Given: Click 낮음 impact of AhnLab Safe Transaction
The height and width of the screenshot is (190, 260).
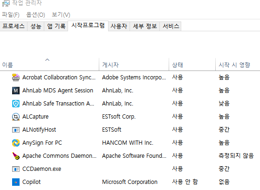Looking at the screenshot, I should pyautogui.click(x=224, y=104).
